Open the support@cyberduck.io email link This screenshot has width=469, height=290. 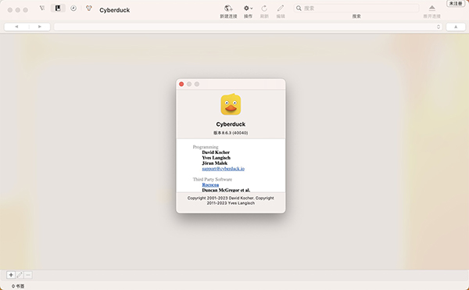(223, 169)
